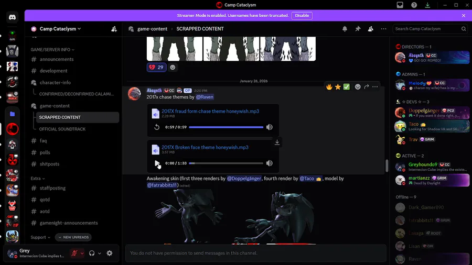The width and height of the screenshot is (472, 265).
Task: Open Discord direct messages home icon
Action: pyautogui.click(x=12, y=17)
